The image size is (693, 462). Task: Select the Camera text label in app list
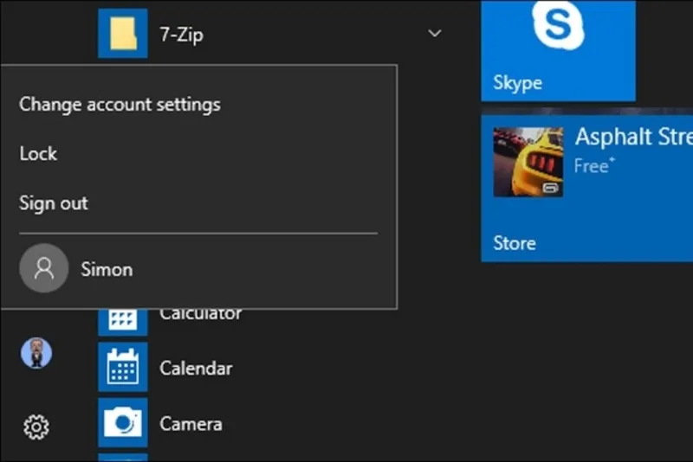point(191,424)
